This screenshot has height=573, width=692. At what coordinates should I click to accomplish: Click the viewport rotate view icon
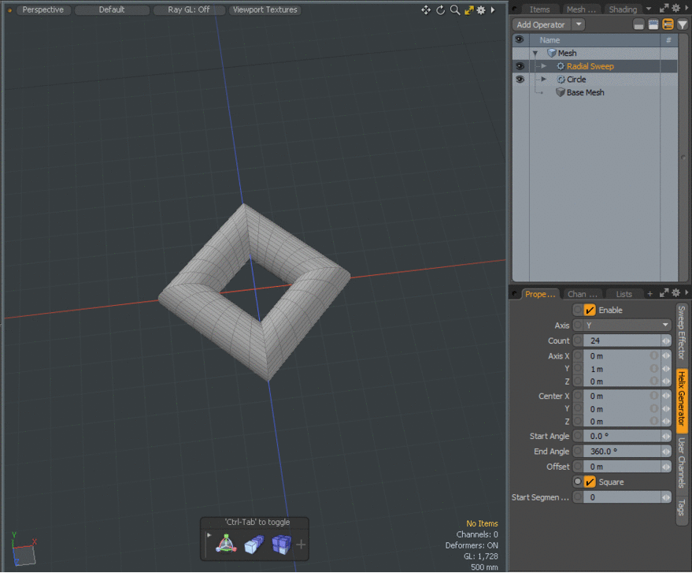tap(441, 10)
